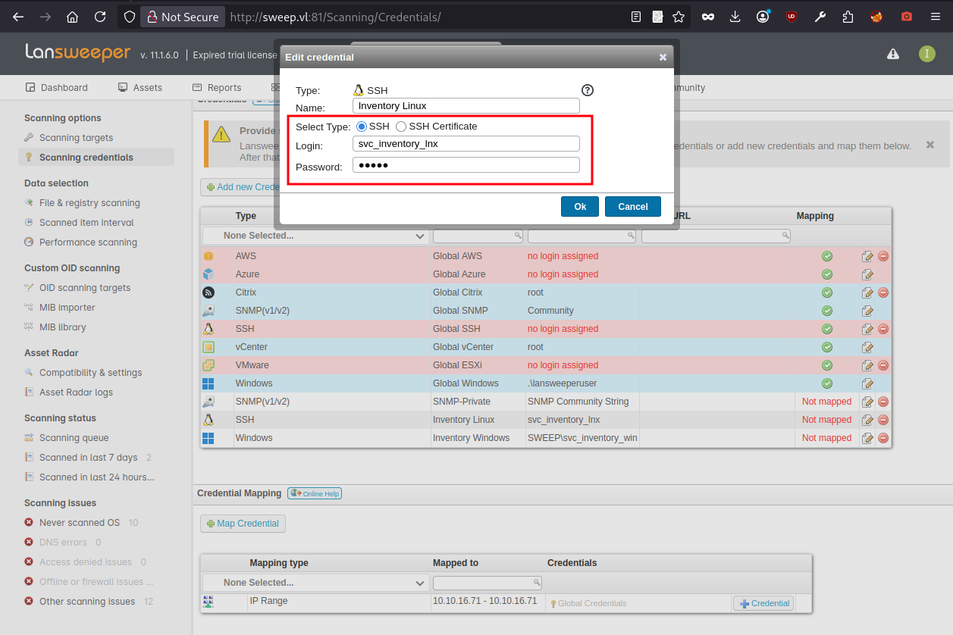The width and height of the screenshot is (953, 635).
Task: Delete the SNMP-Private credential
Action: click(883, 402)
